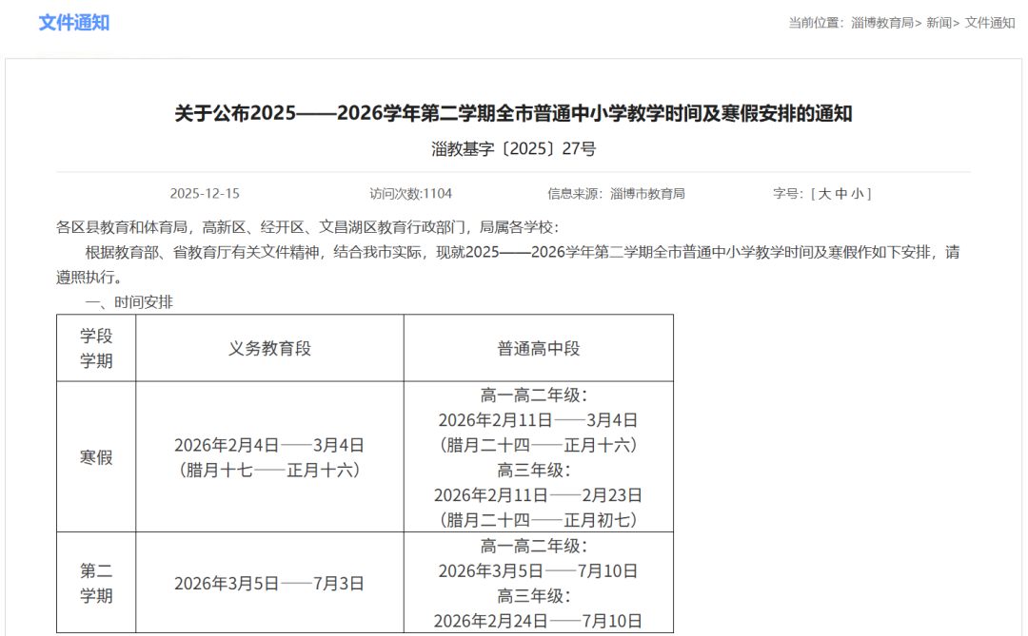Click the 访问次数:1104 visit counter
The image size is (1028, 636).
[x=410, y=194]
